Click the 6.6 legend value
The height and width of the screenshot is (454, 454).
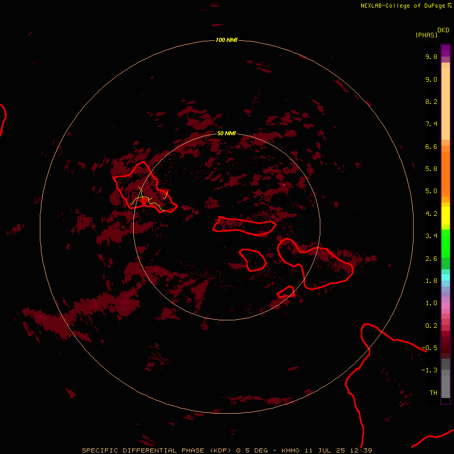tap(431, 146)
